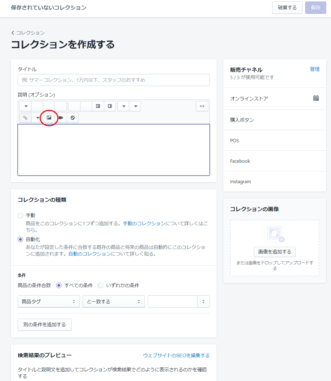Open 自動のコレクション help link
This screenshot has width=331, height=381.
pyautogui.click(x=89, y=254)
